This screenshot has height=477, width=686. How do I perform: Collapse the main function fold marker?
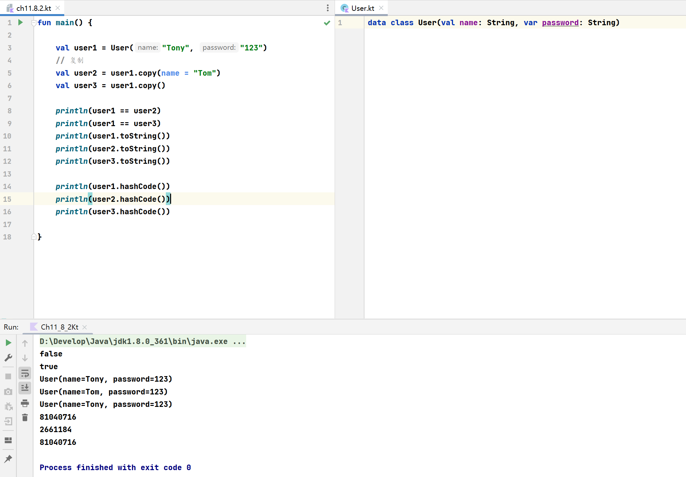[33, 23]
